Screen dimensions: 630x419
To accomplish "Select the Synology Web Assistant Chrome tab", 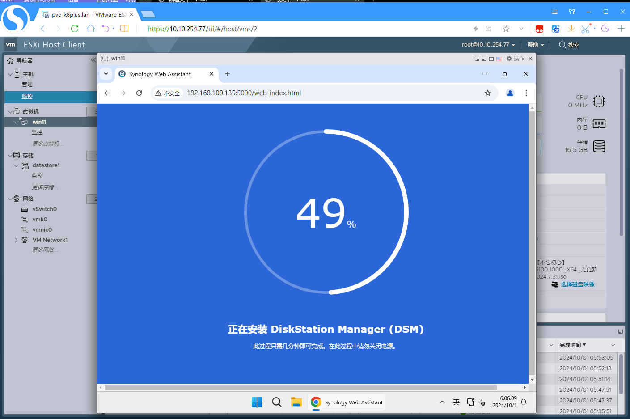I will click(167, 74).
